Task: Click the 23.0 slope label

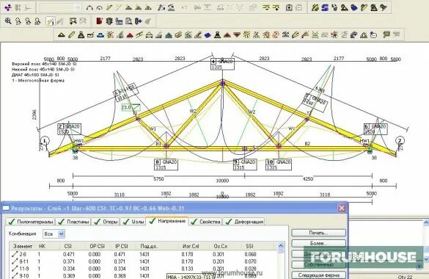Action: (x=131, y=108)
